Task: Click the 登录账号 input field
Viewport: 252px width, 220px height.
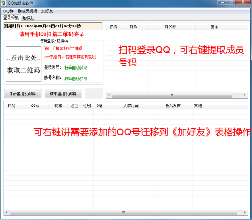Action: click(x=82, y=67)
